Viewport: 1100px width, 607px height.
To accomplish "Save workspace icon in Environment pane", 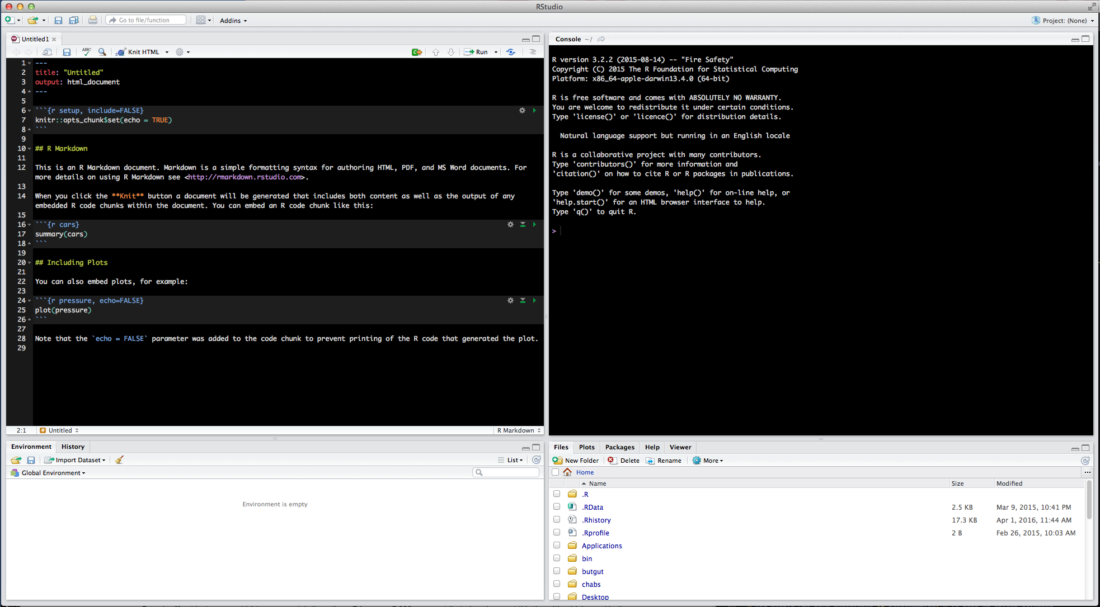I will [31, 460].
